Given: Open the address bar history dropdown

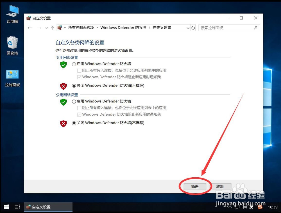Looking at the screenshot, I should (x=188, y=28).
